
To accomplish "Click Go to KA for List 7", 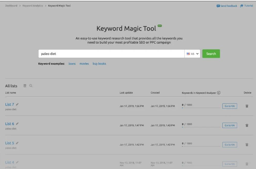I will tap(230, 106).
